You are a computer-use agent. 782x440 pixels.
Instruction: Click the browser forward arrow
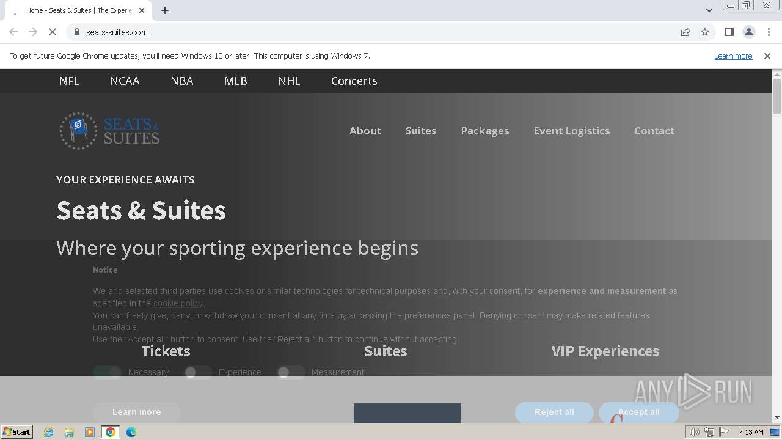[x=33, y=32]
